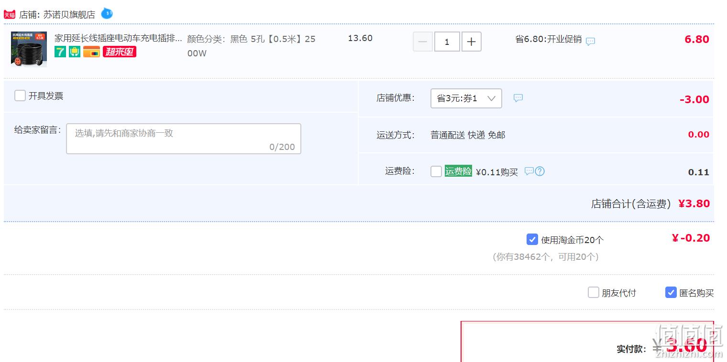Click the 你有38462个 coin balance text
727x362 pixels.
pyautogui.click(x=546, y=257)
